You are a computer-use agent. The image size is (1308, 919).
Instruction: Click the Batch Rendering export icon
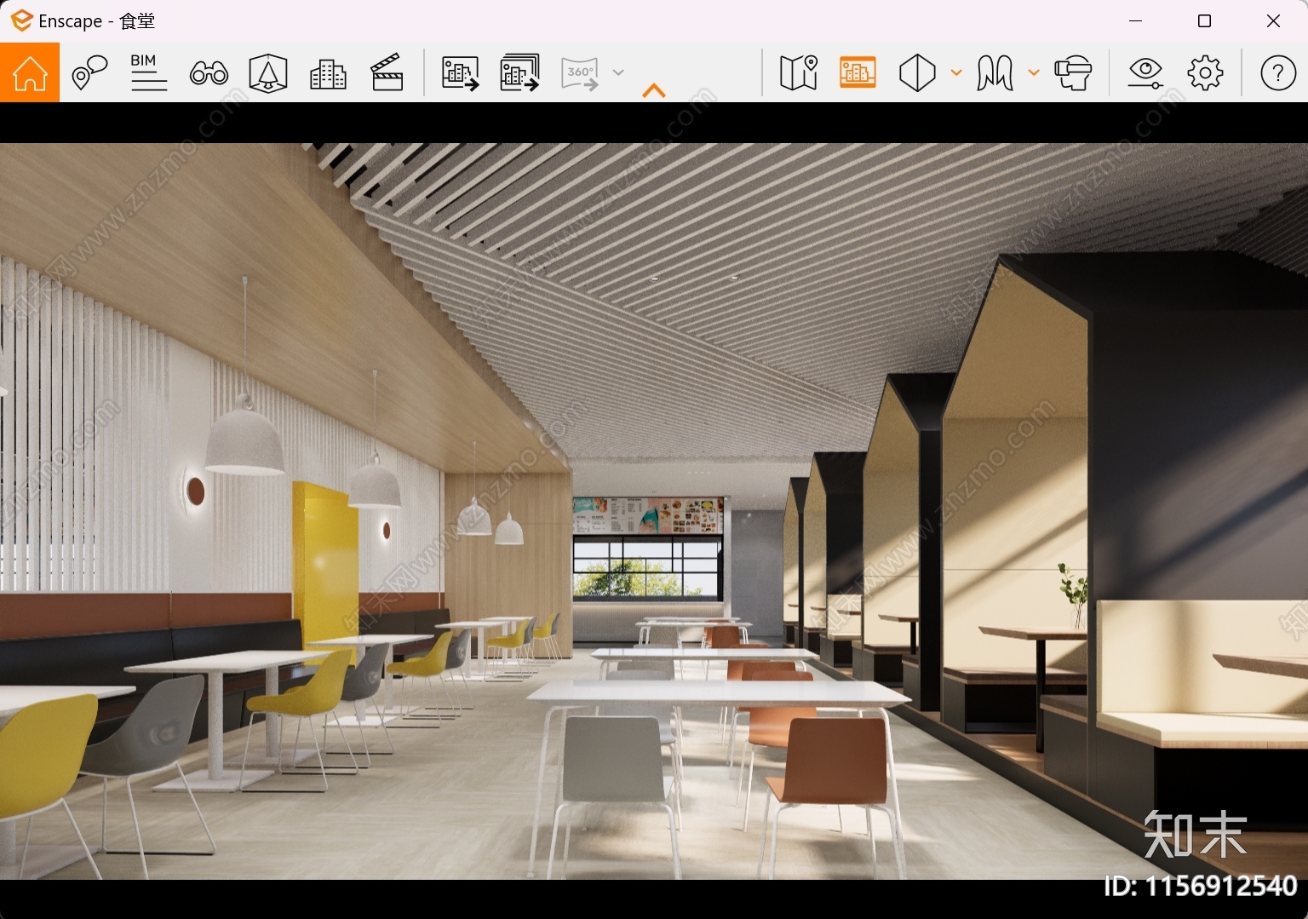(x=520, y=73)
